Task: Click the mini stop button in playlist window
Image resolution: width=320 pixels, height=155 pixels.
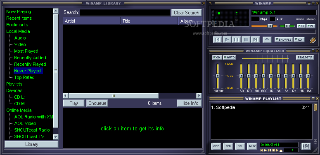Action: point(273,150)
